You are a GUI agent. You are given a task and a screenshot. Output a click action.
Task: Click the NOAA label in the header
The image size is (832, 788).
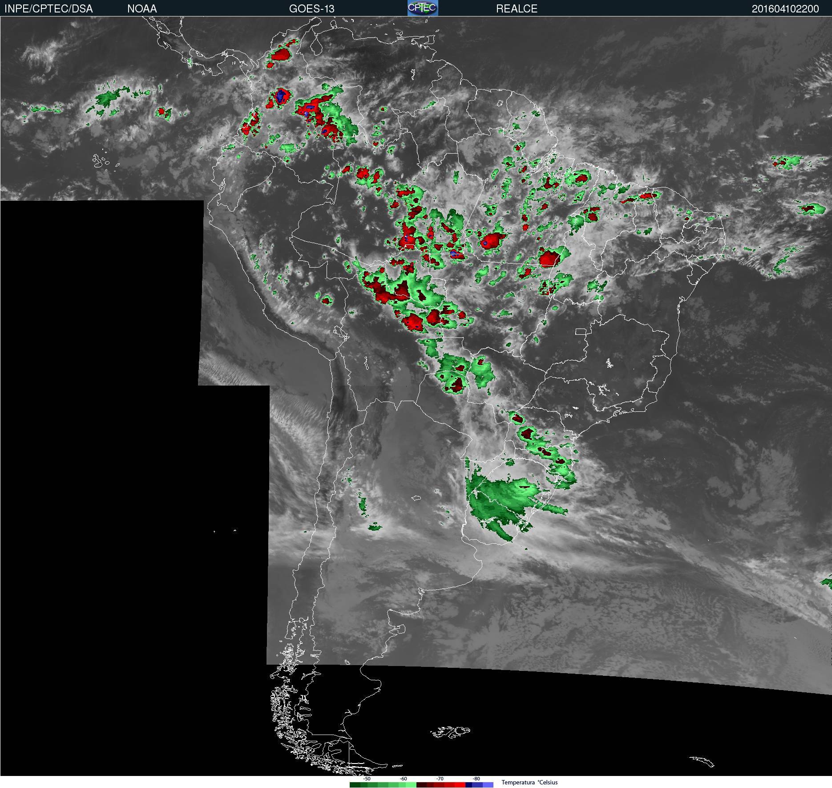click(x=142, y=8)
